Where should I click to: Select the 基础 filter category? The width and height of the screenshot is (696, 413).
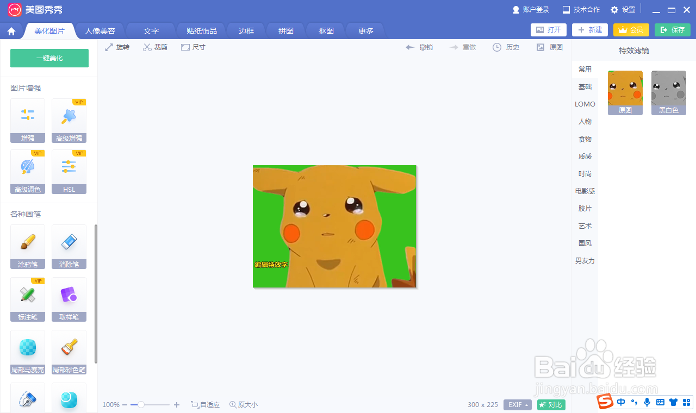coord(585,87)
